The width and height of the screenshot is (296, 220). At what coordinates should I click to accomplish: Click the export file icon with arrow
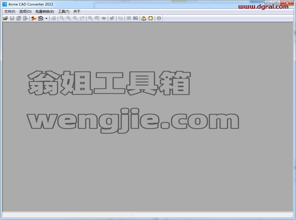click(25, 18)
